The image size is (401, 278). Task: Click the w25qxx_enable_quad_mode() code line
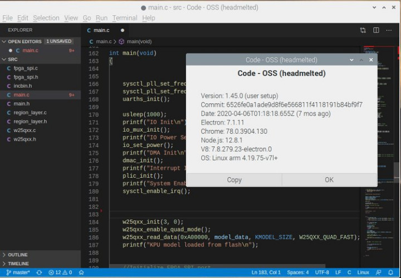(x=167, y=230)
